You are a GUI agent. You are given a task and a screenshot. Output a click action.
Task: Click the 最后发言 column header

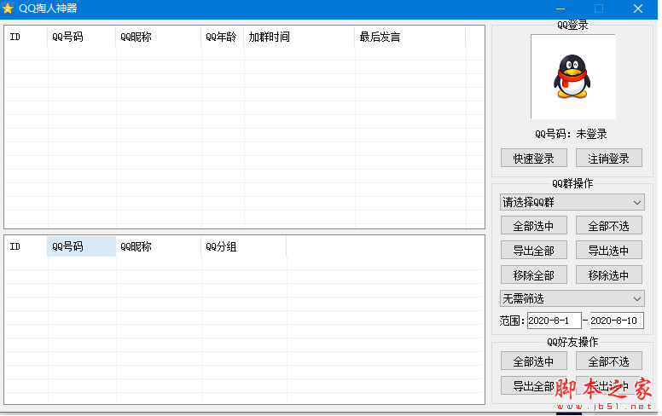coord(409,37)
